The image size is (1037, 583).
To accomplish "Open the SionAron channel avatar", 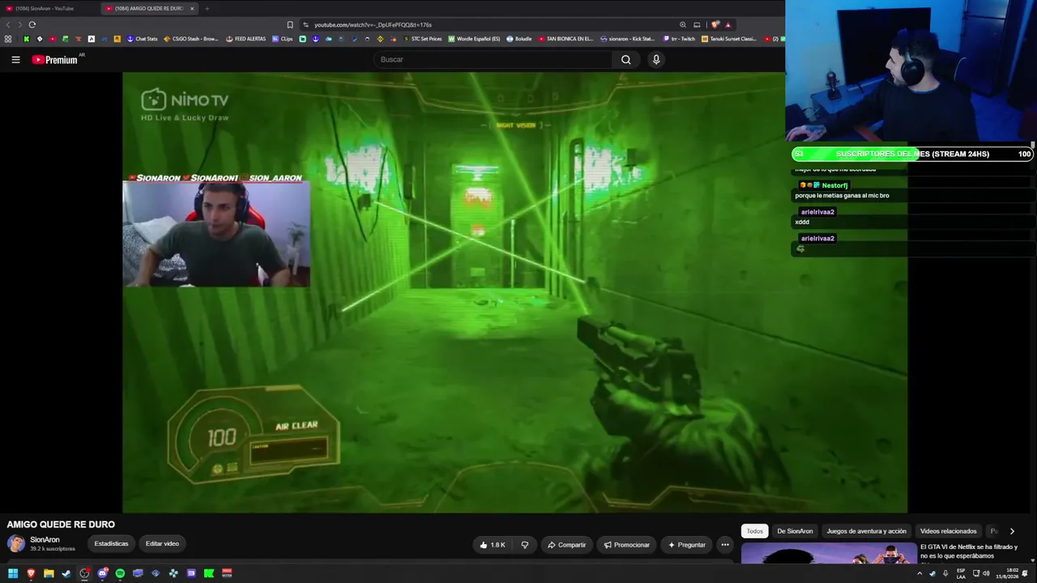I will [16, 544].
